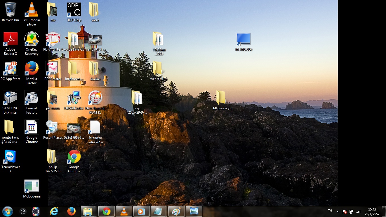Switch to Chrome in the taskbar
Image resolution: width=386 pixels, height=217 pixels.
click(x=106, y=211)
